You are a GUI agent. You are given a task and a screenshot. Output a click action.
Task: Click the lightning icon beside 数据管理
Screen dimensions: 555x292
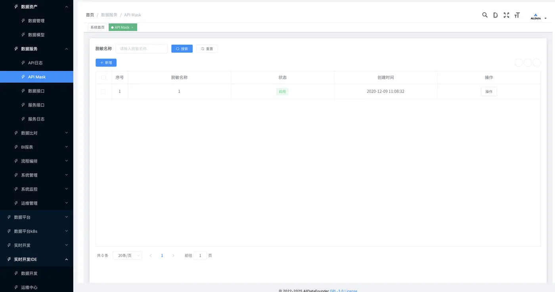[23, 21]
